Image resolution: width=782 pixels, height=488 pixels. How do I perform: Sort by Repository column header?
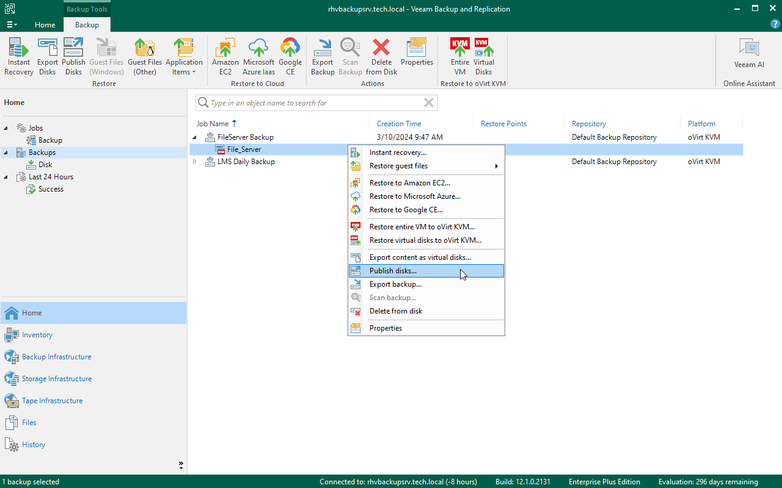point(589,124)
